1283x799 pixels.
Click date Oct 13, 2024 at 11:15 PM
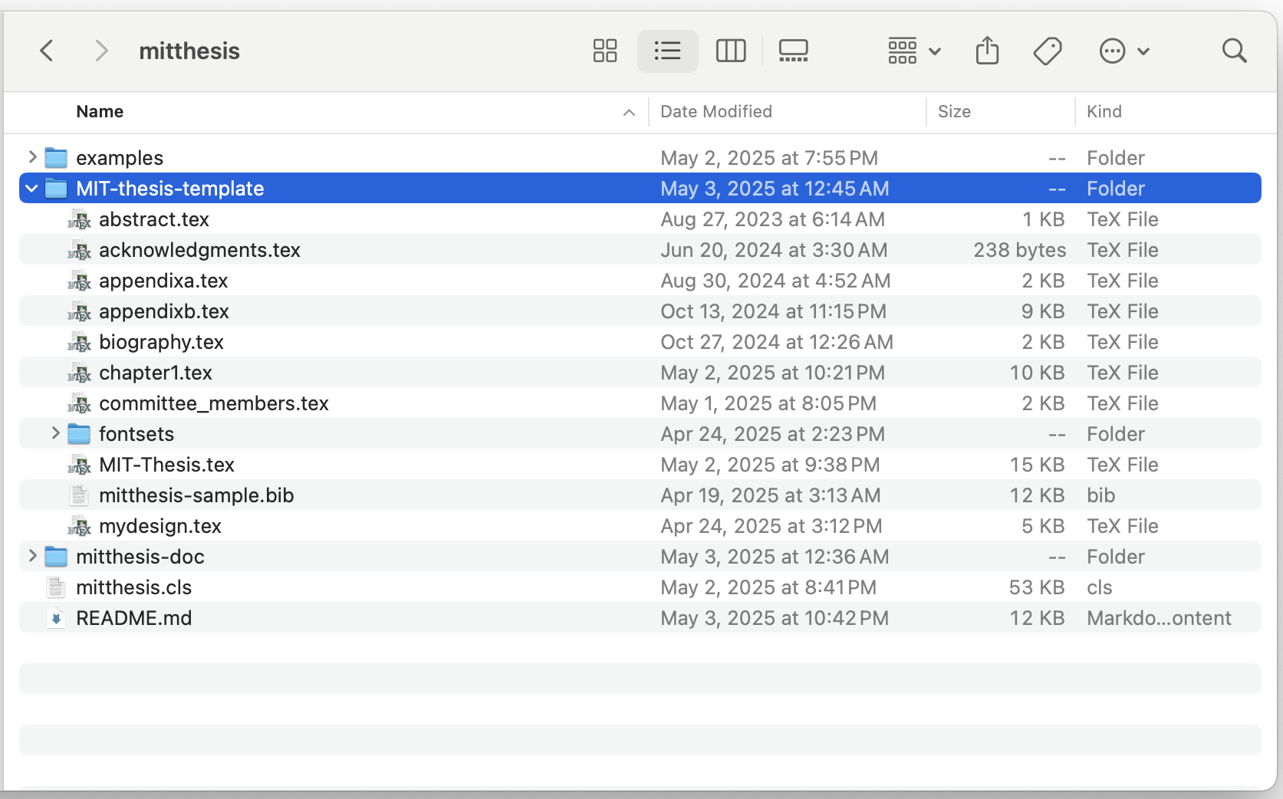tap(773, 311)
